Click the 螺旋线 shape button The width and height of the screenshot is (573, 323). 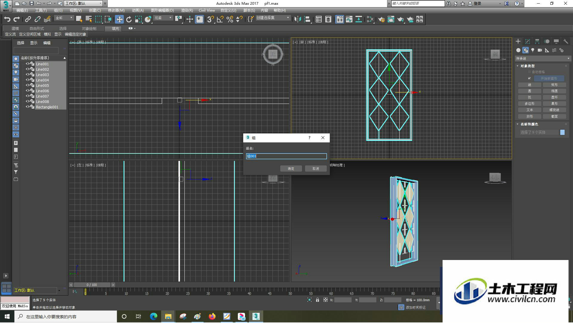[x=554, y=110]
